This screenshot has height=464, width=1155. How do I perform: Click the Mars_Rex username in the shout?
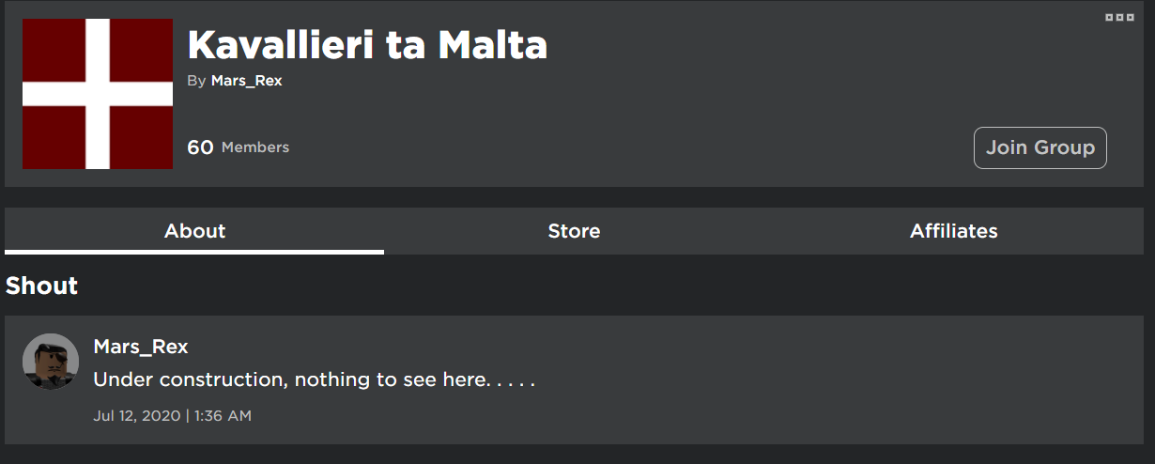(141, 347)
